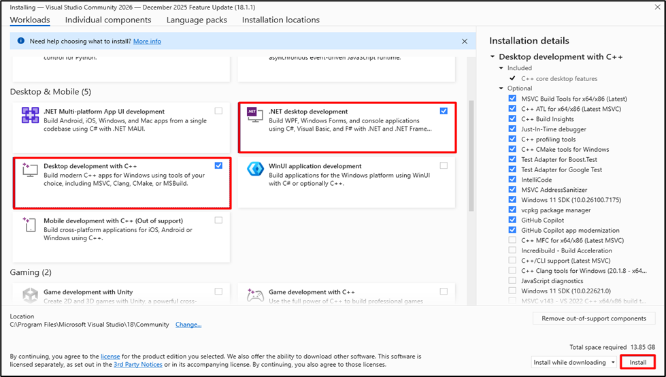The width and height of the screenshot is (666, 377).
Task: Check Incredibuild - Build Acceleration option
Action: pyautogui.click(x=512, y=250)
